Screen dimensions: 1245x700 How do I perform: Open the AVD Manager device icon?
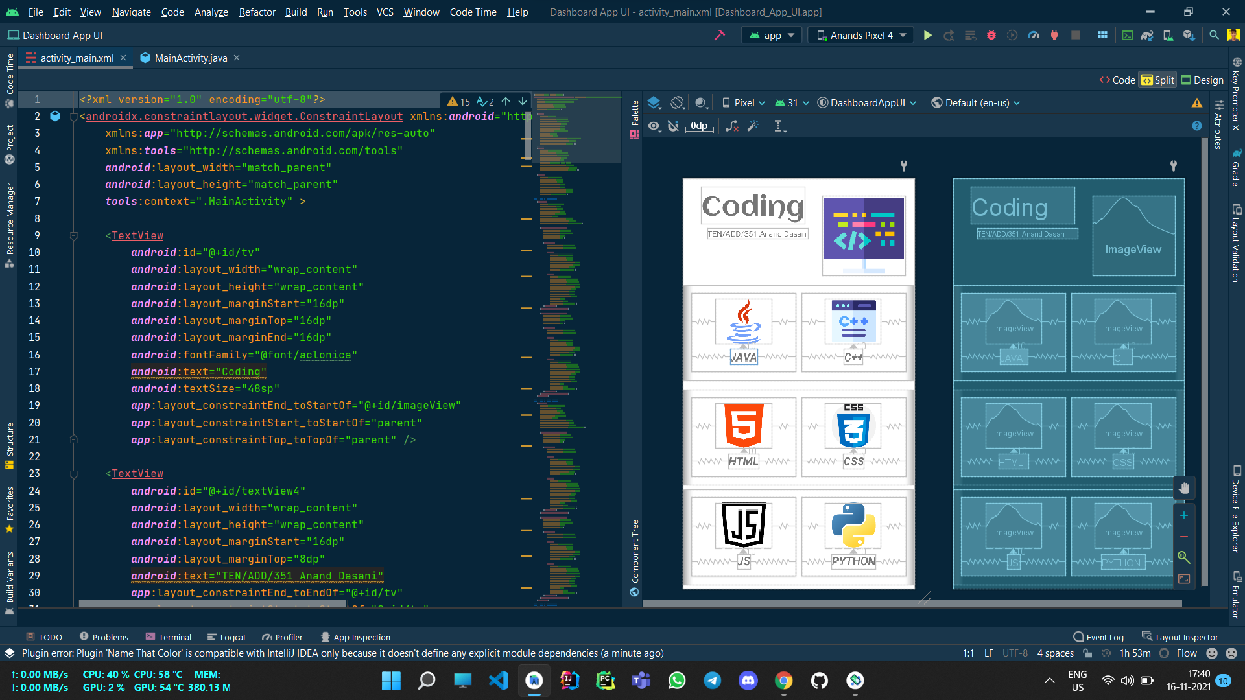pyautogui.click(x=1168, y=35)
